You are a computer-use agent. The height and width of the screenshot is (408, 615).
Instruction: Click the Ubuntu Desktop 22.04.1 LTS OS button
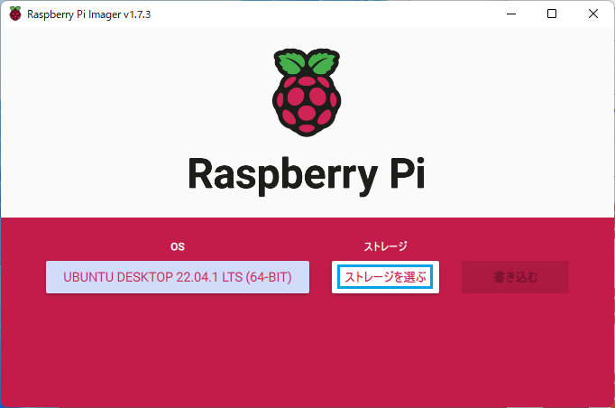[178, 277]
